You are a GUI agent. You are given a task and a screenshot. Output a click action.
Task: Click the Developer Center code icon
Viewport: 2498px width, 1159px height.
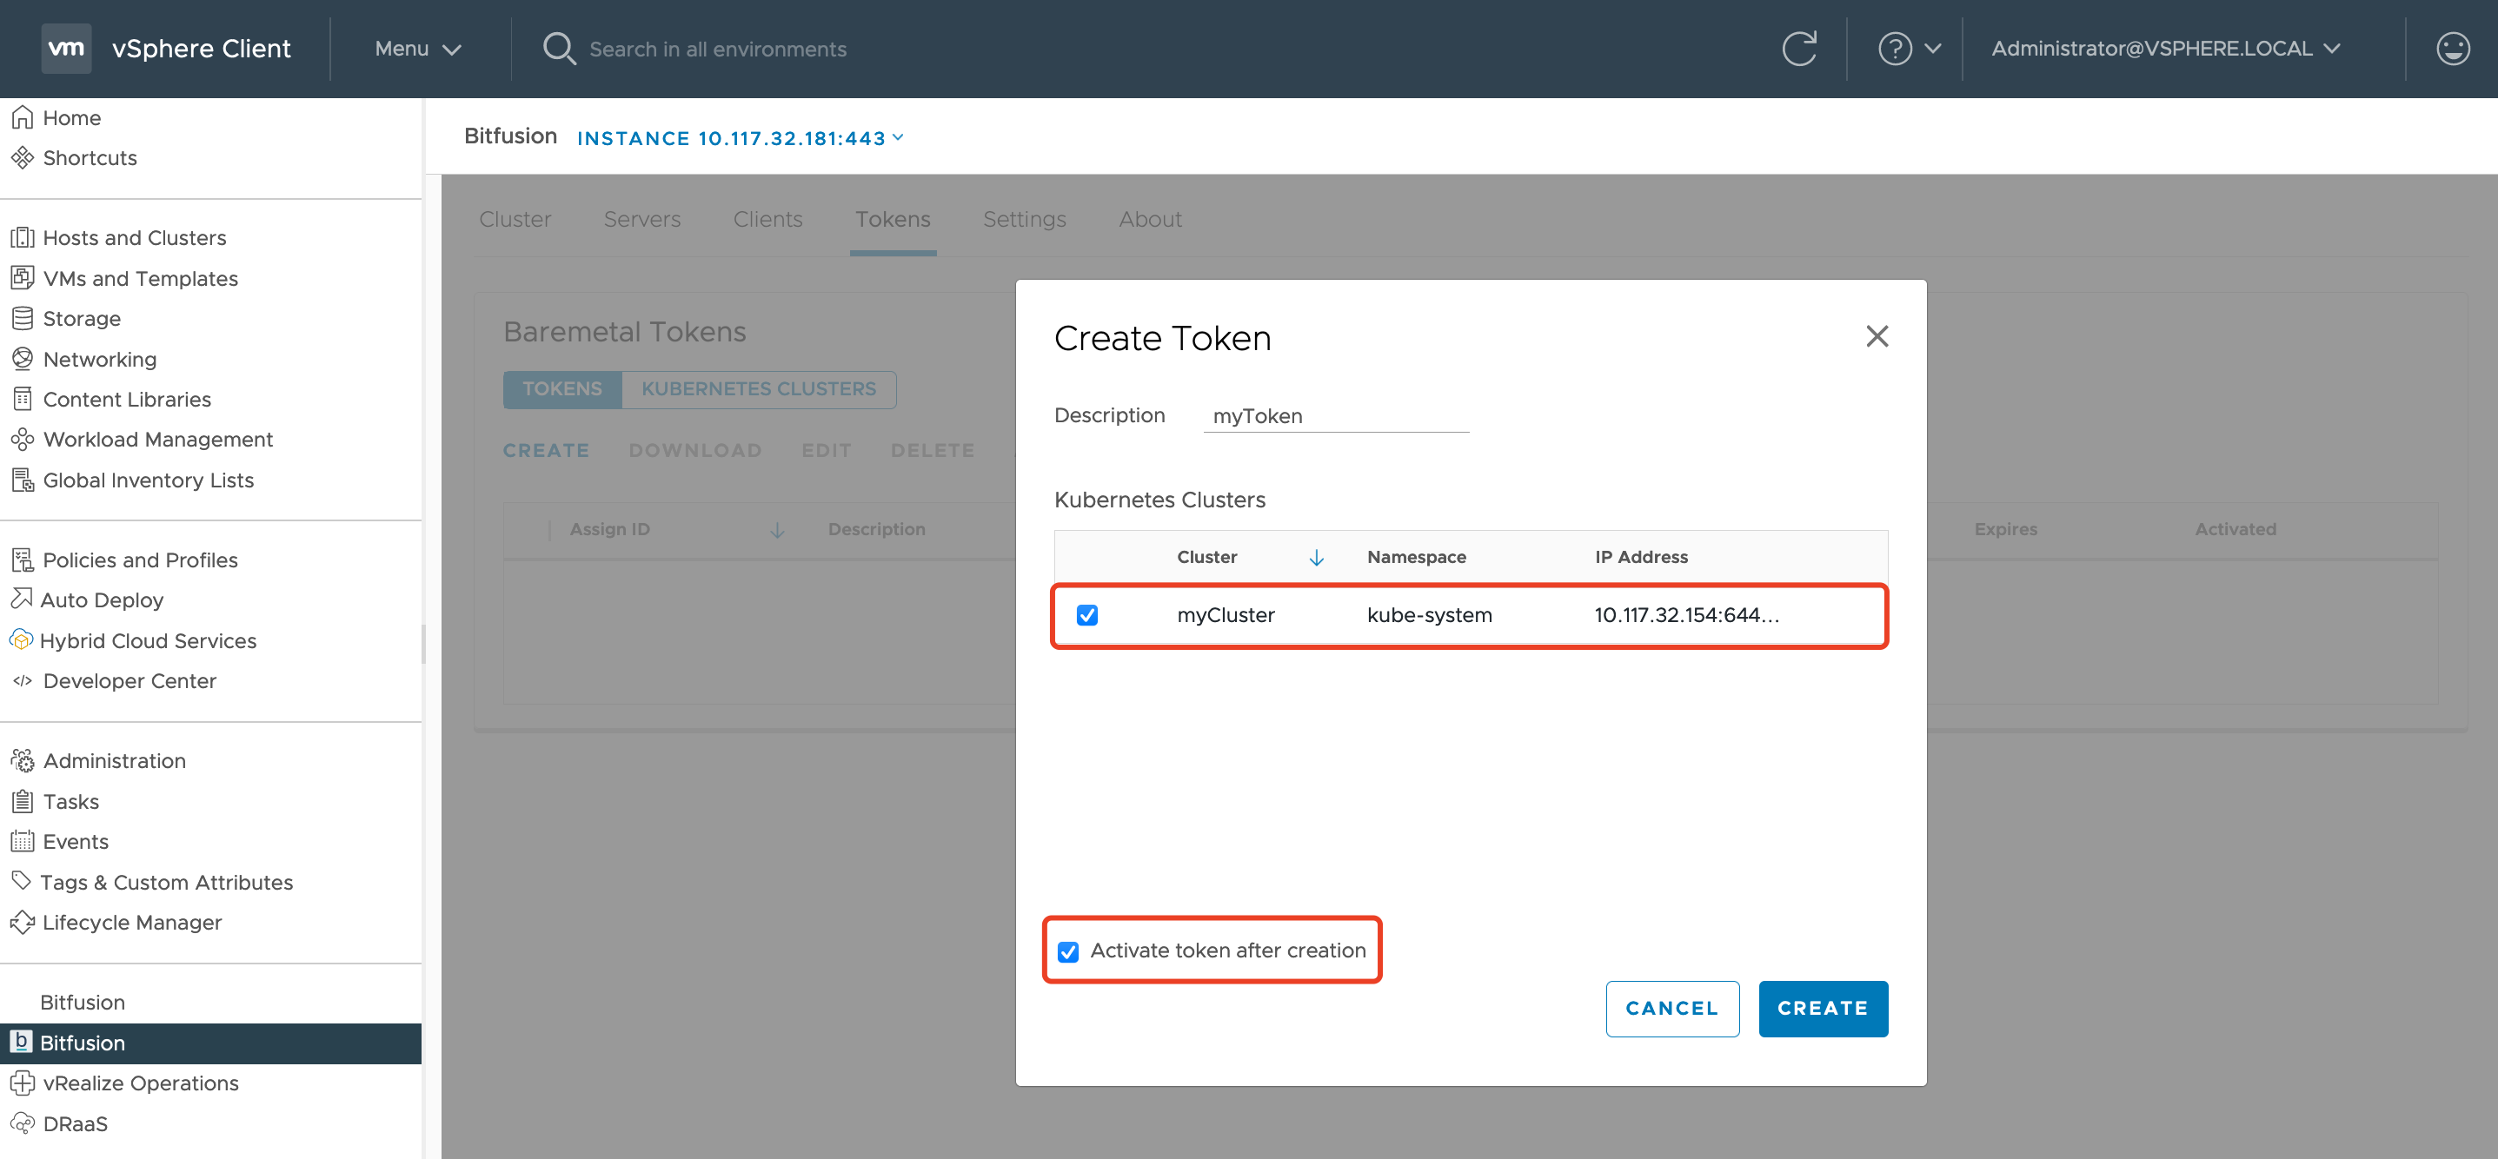pos(23,680)
